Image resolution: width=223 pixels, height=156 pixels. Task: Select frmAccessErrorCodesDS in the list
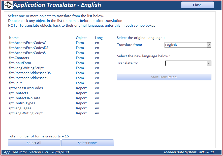coord(61,48)
